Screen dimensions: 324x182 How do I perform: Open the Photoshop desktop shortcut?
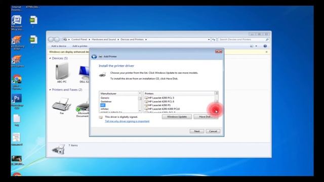[x=17, y=101]
